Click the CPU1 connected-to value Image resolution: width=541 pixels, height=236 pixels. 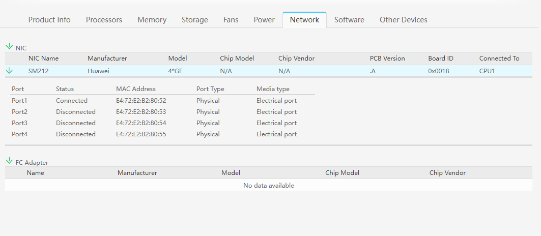487,71
